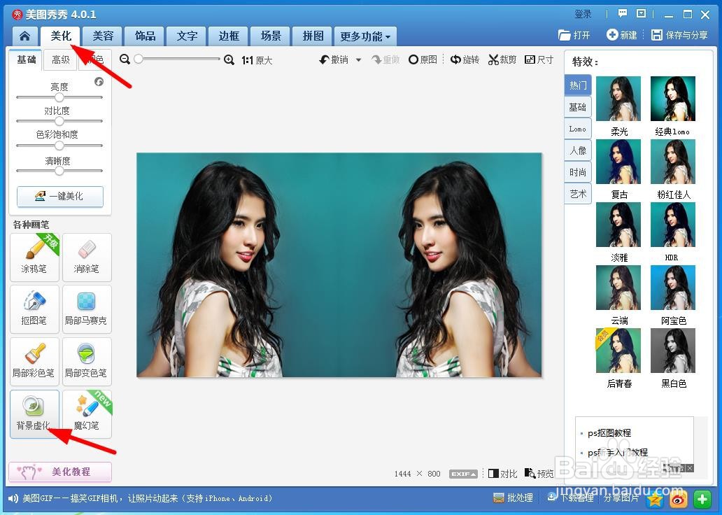Click the EXIF info button
The image size is (722, 515).
(463, 474)
